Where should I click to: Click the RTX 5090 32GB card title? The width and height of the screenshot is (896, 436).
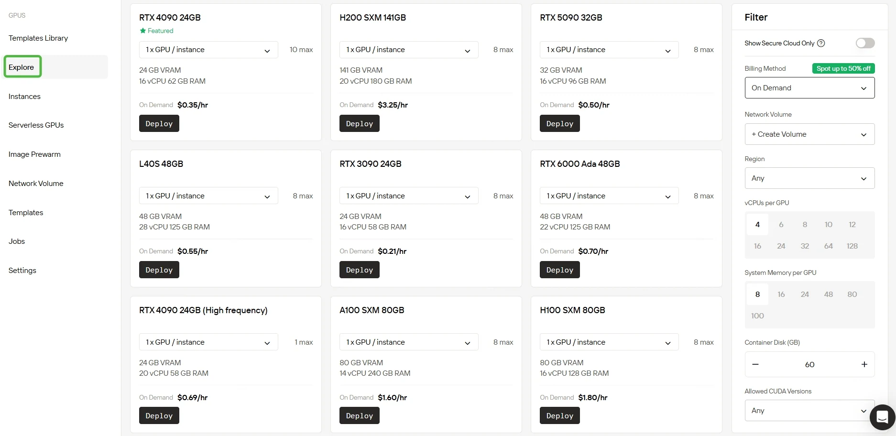coord(571,18)
